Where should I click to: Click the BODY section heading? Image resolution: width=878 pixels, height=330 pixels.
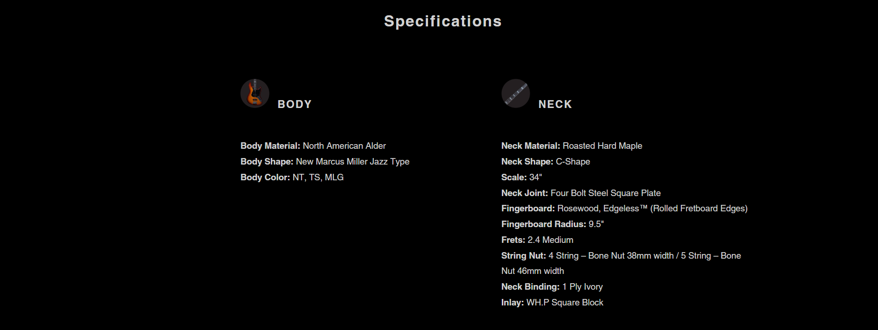(295, 104)
